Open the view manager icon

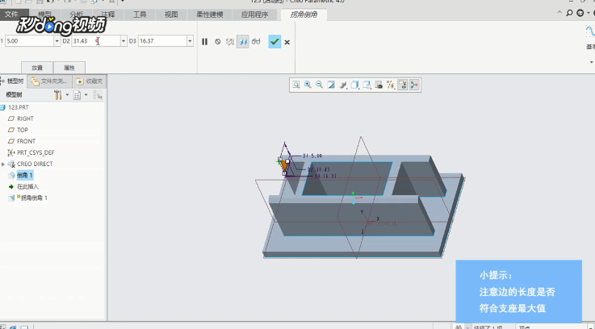[x=379, y=85]
